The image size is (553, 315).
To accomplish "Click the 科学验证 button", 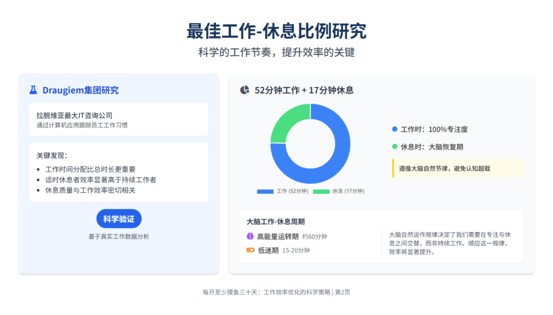I will [x=119, y=219].
